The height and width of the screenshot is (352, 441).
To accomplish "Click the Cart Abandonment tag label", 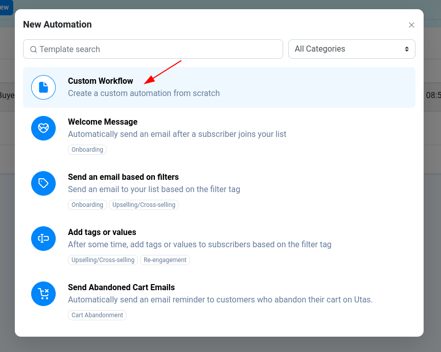I will coord(97,315).
